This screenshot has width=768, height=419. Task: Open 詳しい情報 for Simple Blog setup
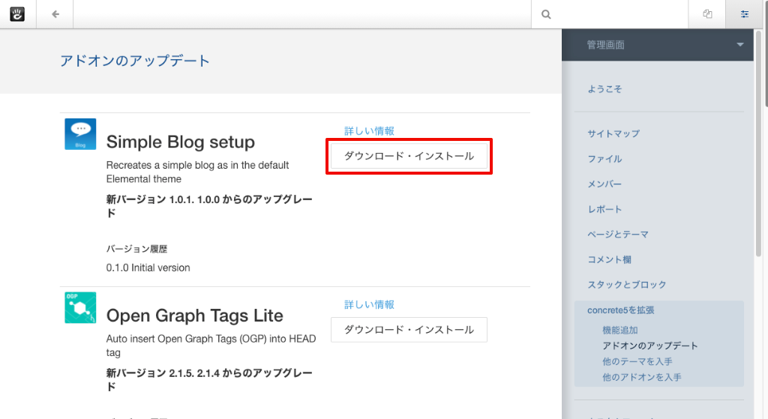(x=369, y=131)
